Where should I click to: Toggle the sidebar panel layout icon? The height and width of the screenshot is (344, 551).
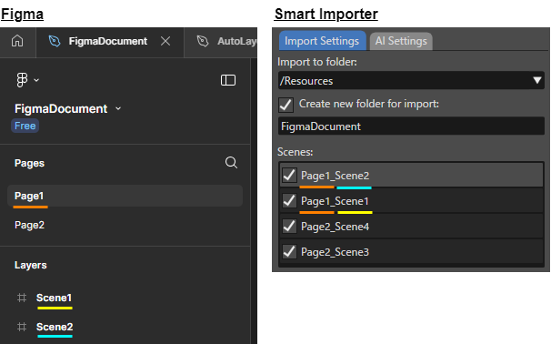[x=228, y=80]
